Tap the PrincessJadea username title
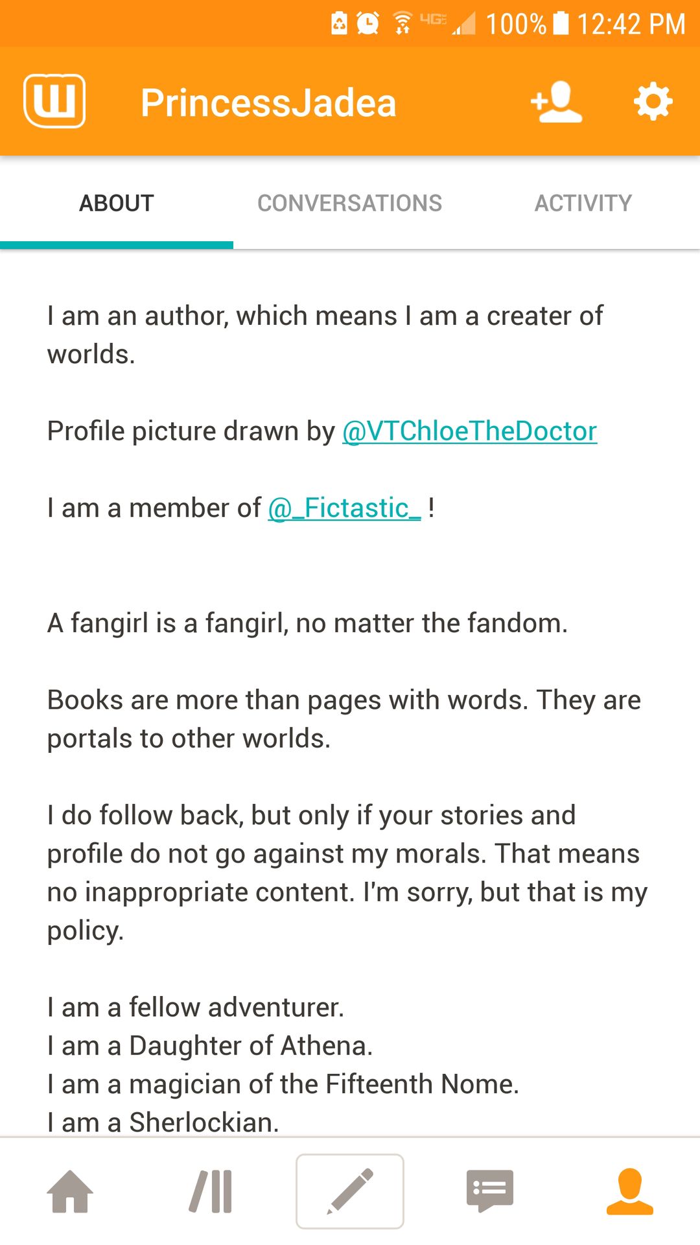Viewport: 700px width, 1245px height. [x=268, y=102]
